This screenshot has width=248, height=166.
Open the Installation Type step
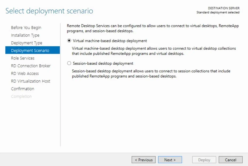(x=25, y=35)
